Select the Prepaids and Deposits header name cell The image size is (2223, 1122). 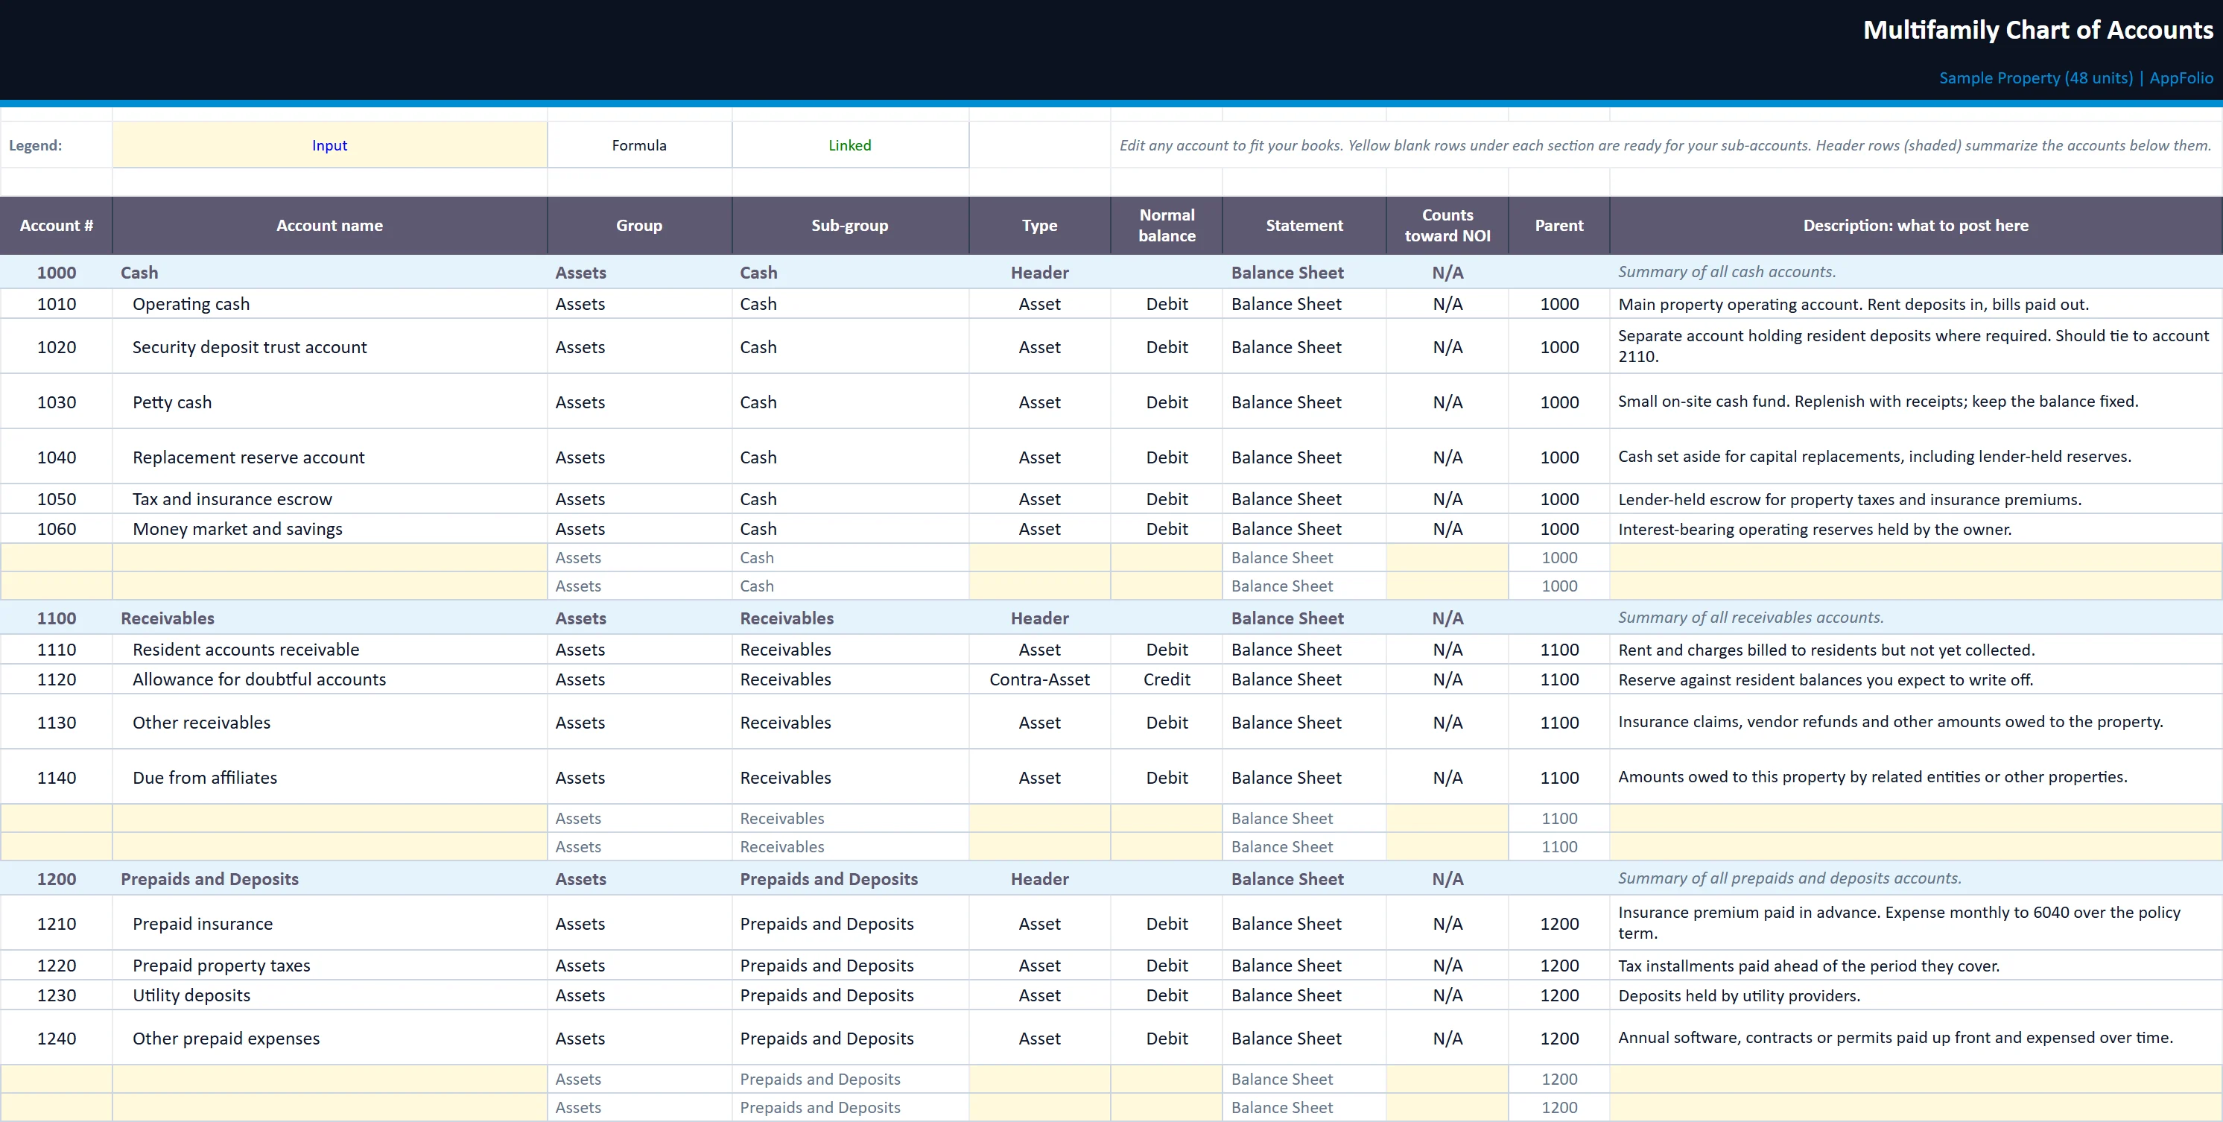[330, 878]
